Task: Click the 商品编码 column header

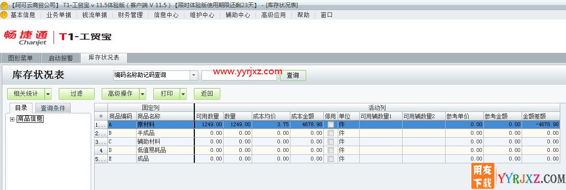Action: tap(122, 116)
